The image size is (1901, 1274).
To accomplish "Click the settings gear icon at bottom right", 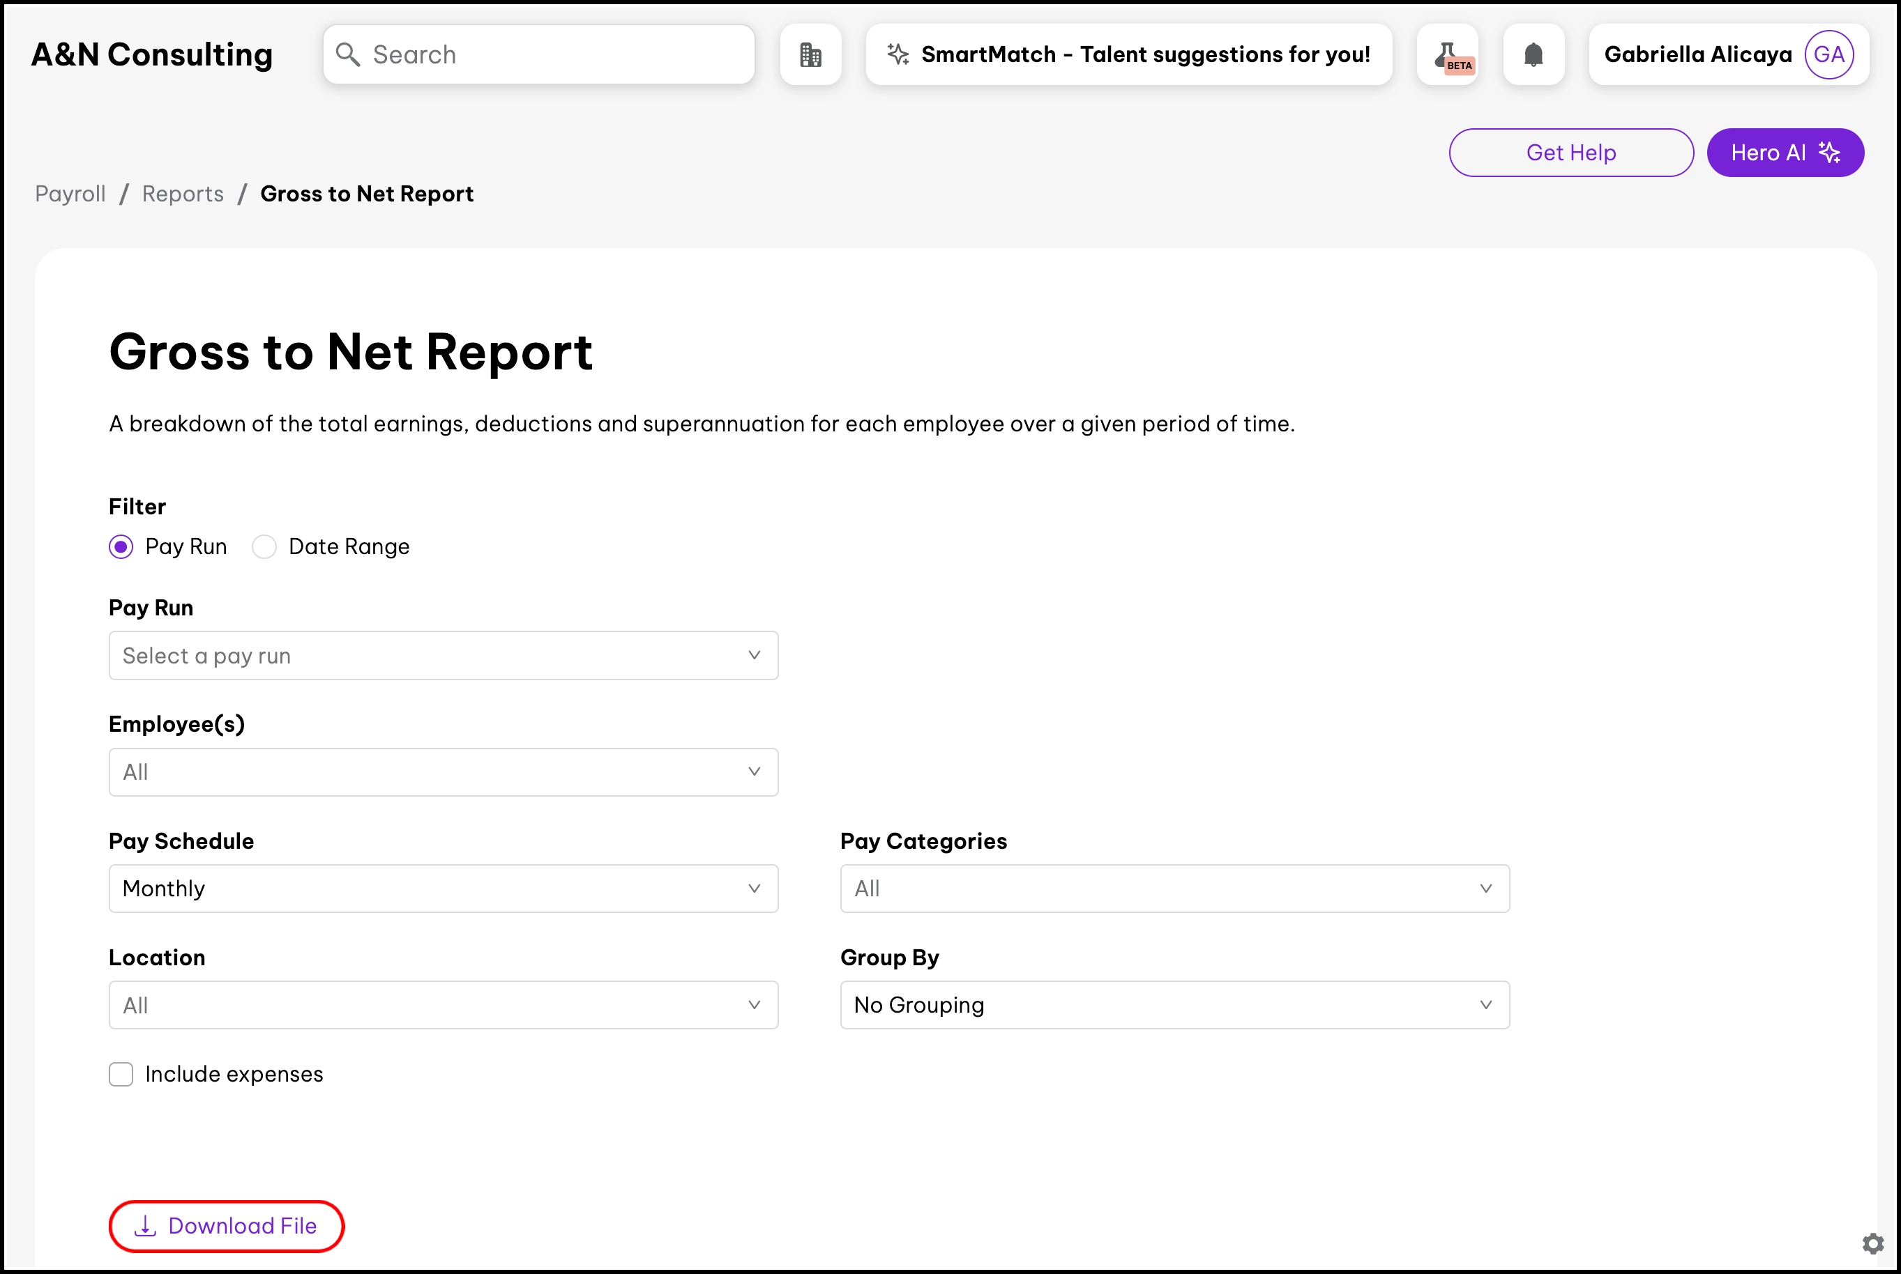I will (1872, 1243).
